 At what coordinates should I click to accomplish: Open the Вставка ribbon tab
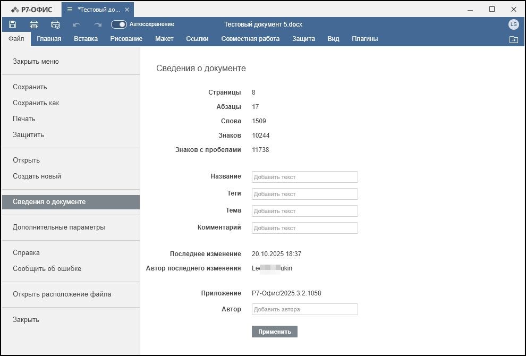pos(86,39)
